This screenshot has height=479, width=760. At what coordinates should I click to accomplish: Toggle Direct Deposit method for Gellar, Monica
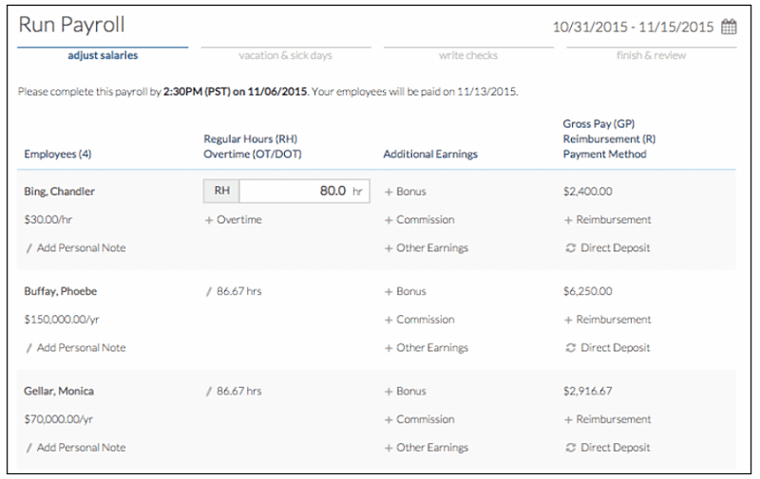point(608,447)
